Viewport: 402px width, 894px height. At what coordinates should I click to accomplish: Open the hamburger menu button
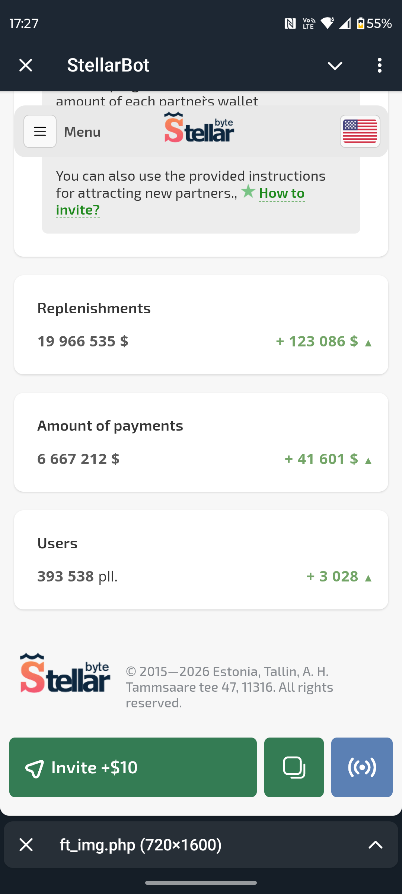tap(40, 131)
